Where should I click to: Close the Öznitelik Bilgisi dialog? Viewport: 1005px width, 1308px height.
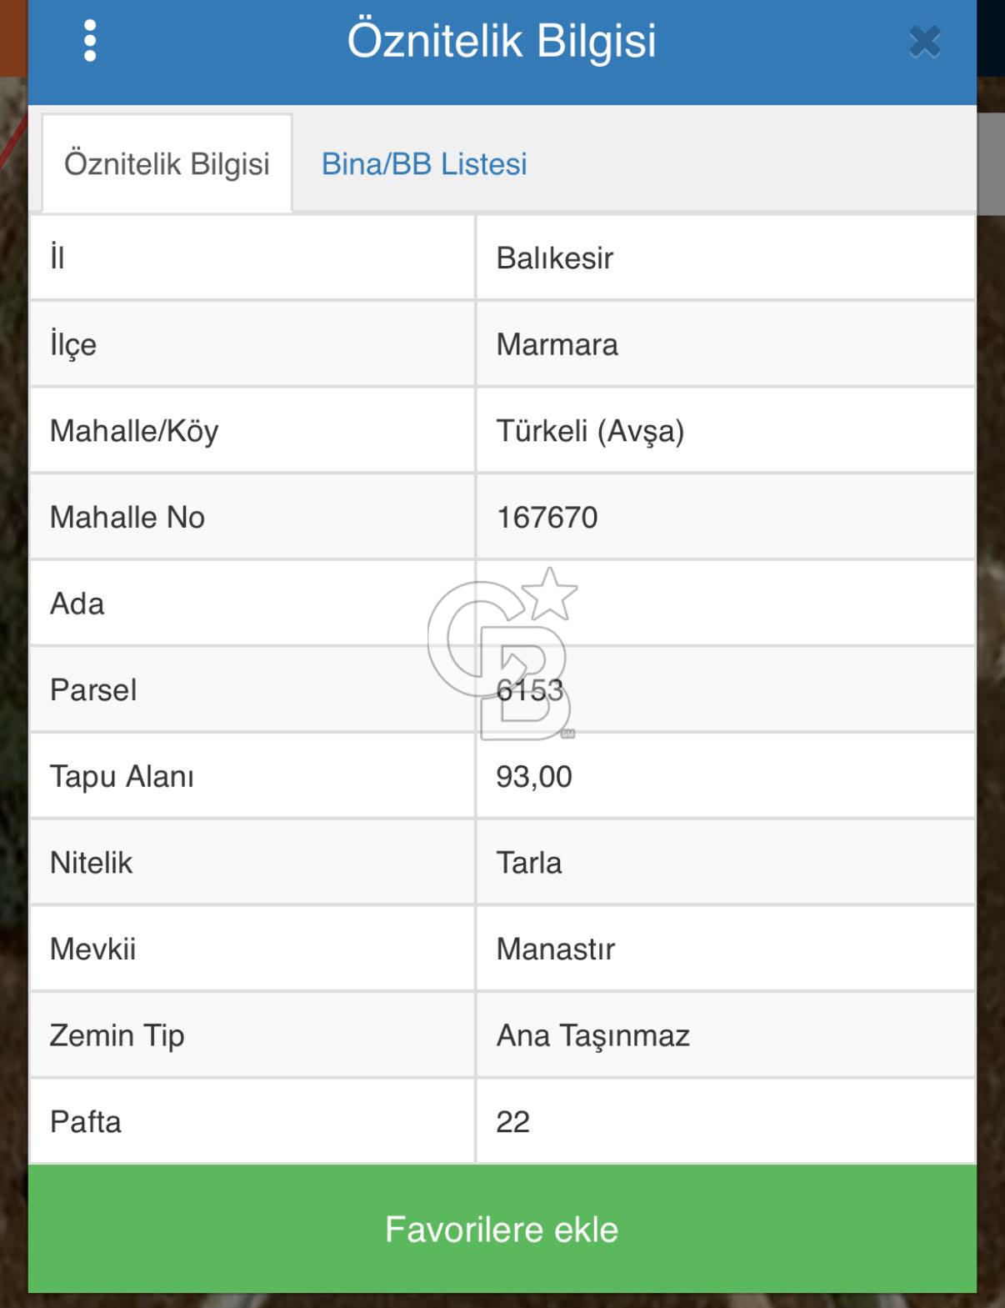[924, 42]
